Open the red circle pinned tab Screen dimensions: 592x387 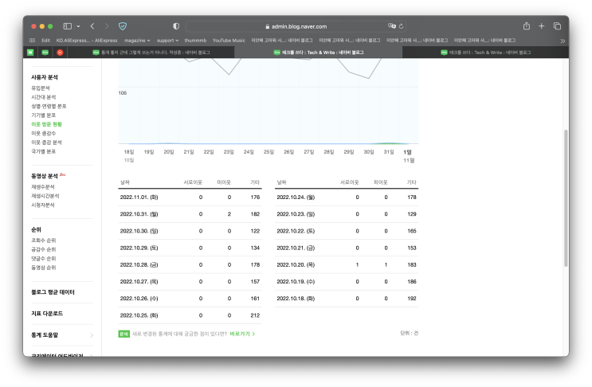pyautogui.click(x=60, y=53)
